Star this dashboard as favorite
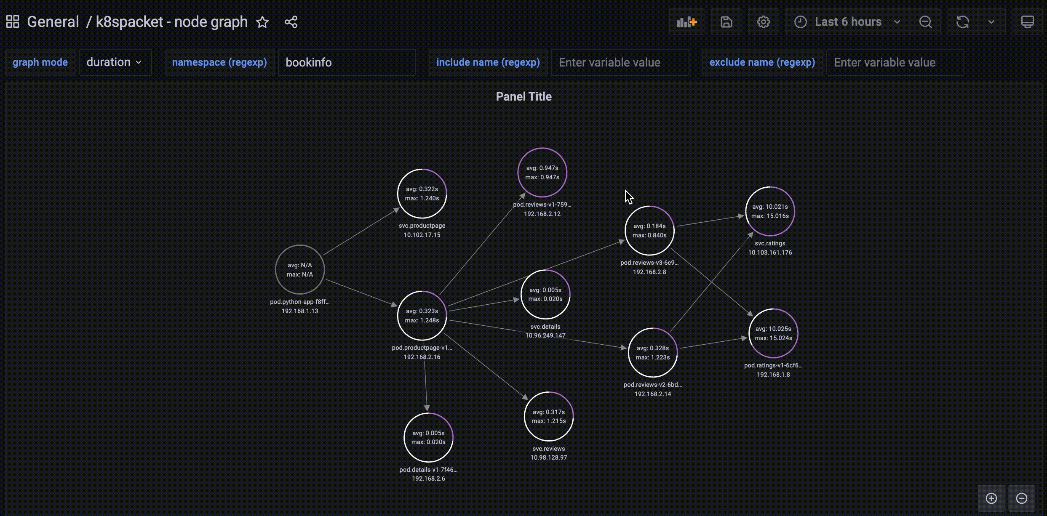The image size is (1047, 516). (262, 22)
